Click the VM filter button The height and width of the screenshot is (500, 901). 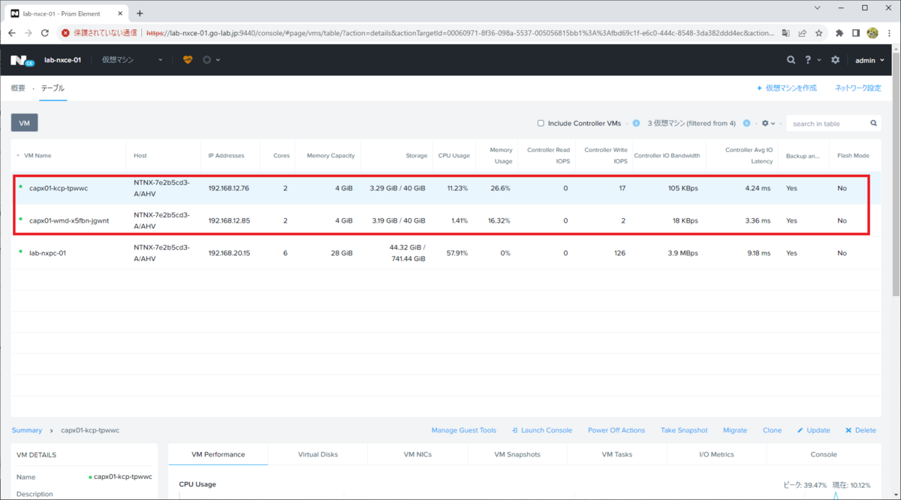coord(24,123)
